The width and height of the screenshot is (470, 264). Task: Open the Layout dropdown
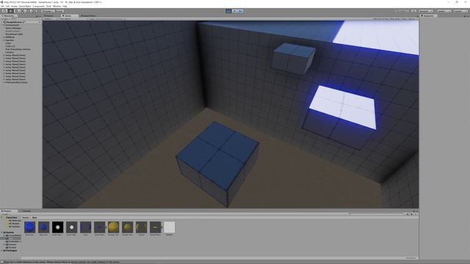click(x=460, y=11)
